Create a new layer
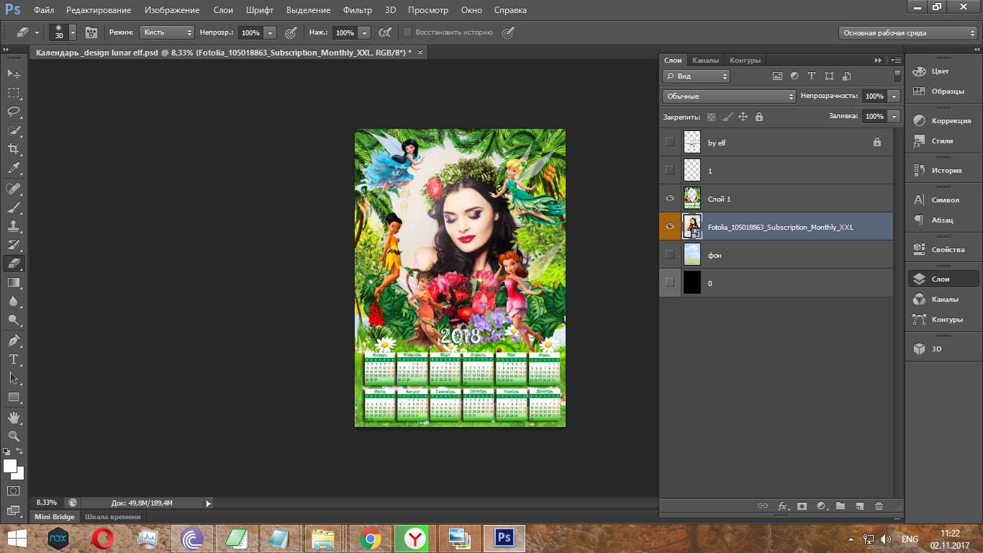The width and height of the screenshot is (983, 553). (x=859, y=506)
